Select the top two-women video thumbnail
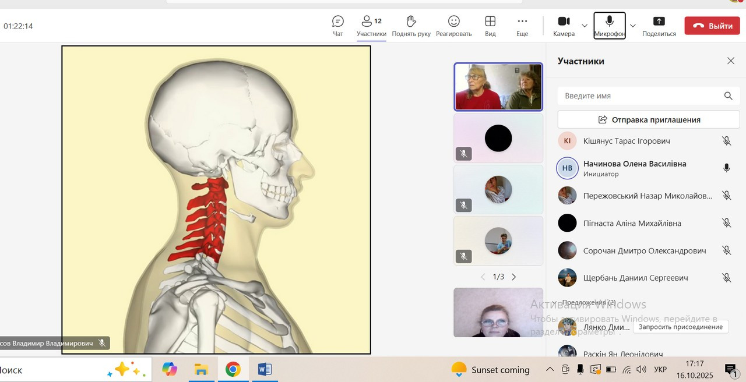 pos(498,87)
